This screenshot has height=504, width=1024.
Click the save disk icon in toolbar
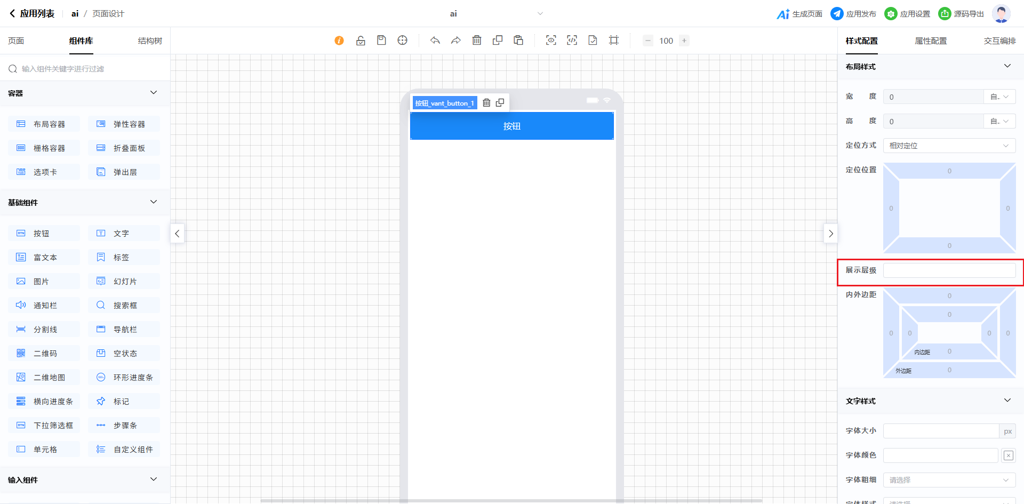[x=381, y=41]
